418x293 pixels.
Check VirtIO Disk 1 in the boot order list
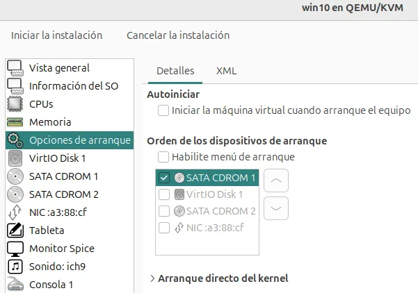pyautogui.click(x=164, y=194)
